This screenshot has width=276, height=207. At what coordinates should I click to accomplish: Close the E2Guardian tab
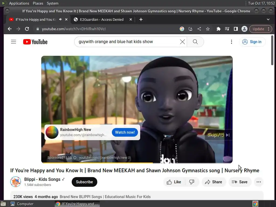click(x=131, y=19)
